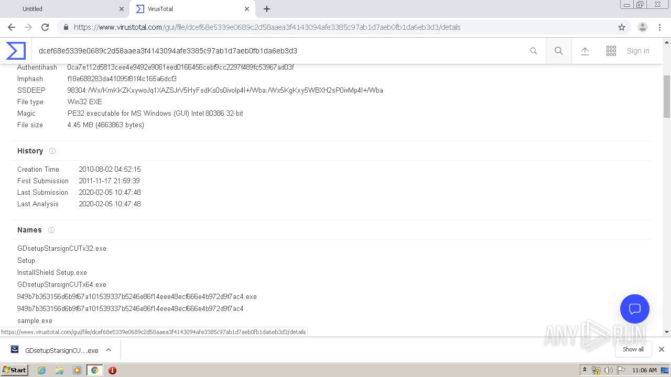Open the blue chat bubble button

pyautogui.click(x=635, y=309)
